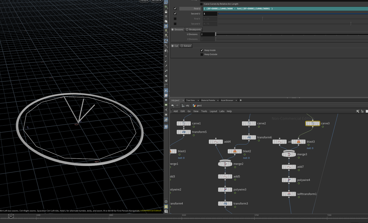Select the transform6 node

tap(249, 137)
